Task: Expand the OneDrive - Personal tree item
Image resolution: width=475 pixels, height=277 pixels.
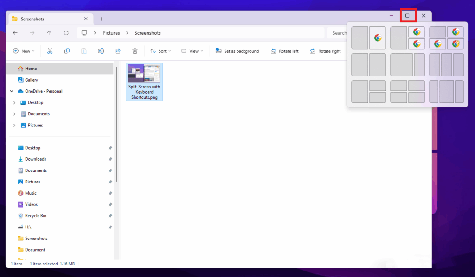Action: [x=11, y=91]
